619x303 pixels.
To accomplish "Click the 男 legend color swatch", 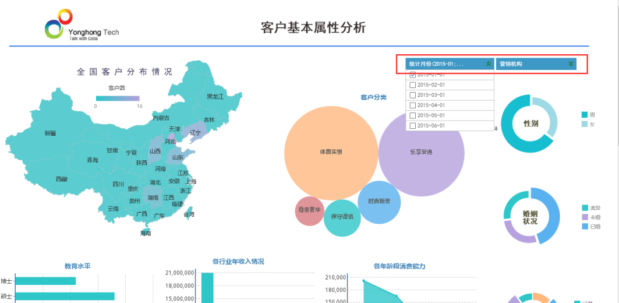I will (x=585, y=115).
